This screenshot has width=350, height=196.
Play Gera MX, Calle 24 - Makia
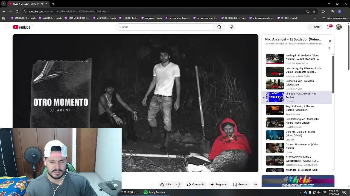(x=297, y=135)
